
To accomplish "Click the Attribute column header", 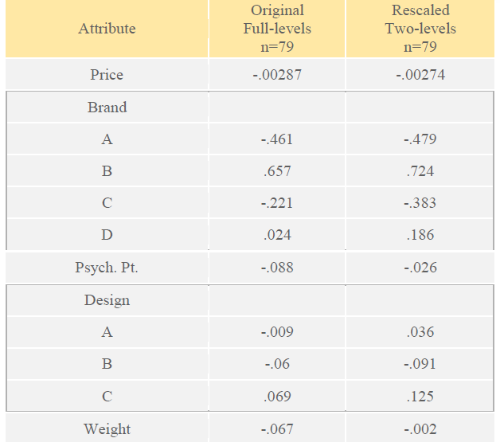I will [x=107, y=29].
